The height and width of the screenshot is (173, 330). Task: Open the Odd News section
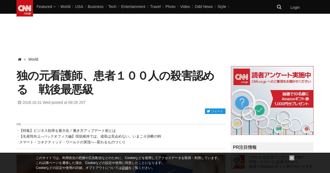pos(204,7)
